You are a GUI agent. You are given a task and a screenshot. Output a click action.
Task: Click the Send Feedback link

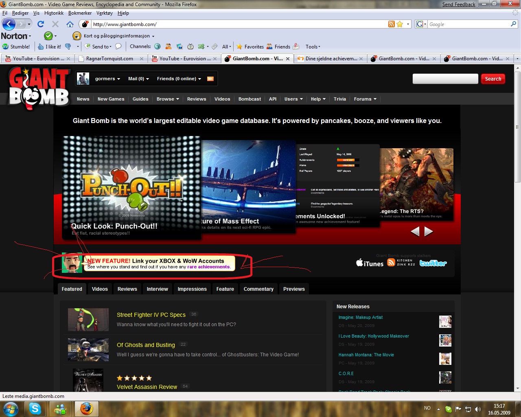point(459,4)
